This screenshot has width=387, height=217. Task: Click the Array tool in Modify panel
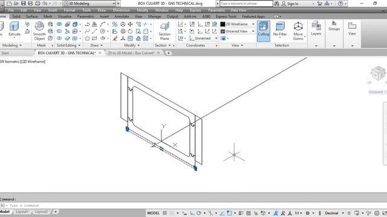146,39
